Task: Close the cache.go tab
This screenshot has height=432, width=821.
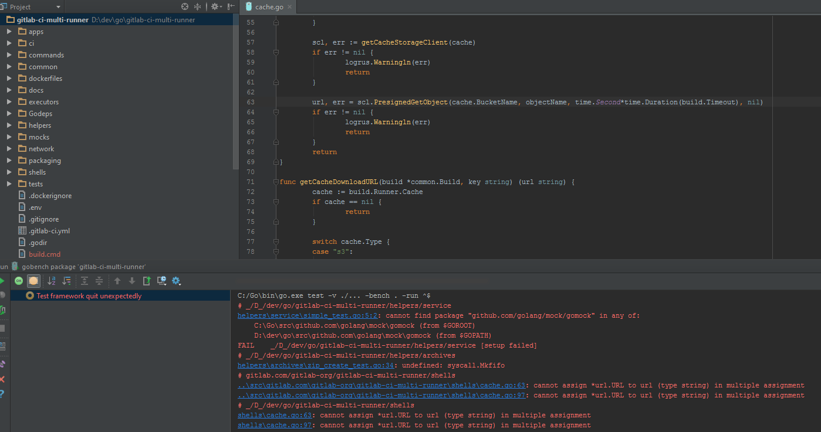Action: (289, 7)
